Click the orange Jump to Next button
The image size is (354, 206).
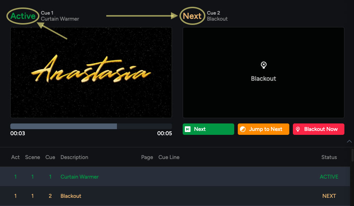[263, 129]
